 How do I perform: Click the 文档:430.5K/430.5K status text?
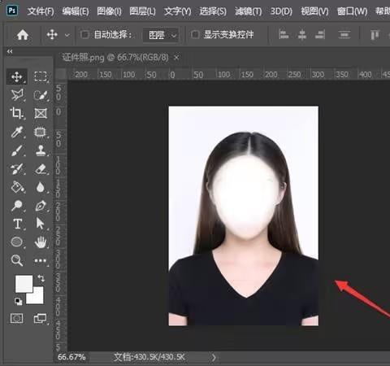point(149,357)
